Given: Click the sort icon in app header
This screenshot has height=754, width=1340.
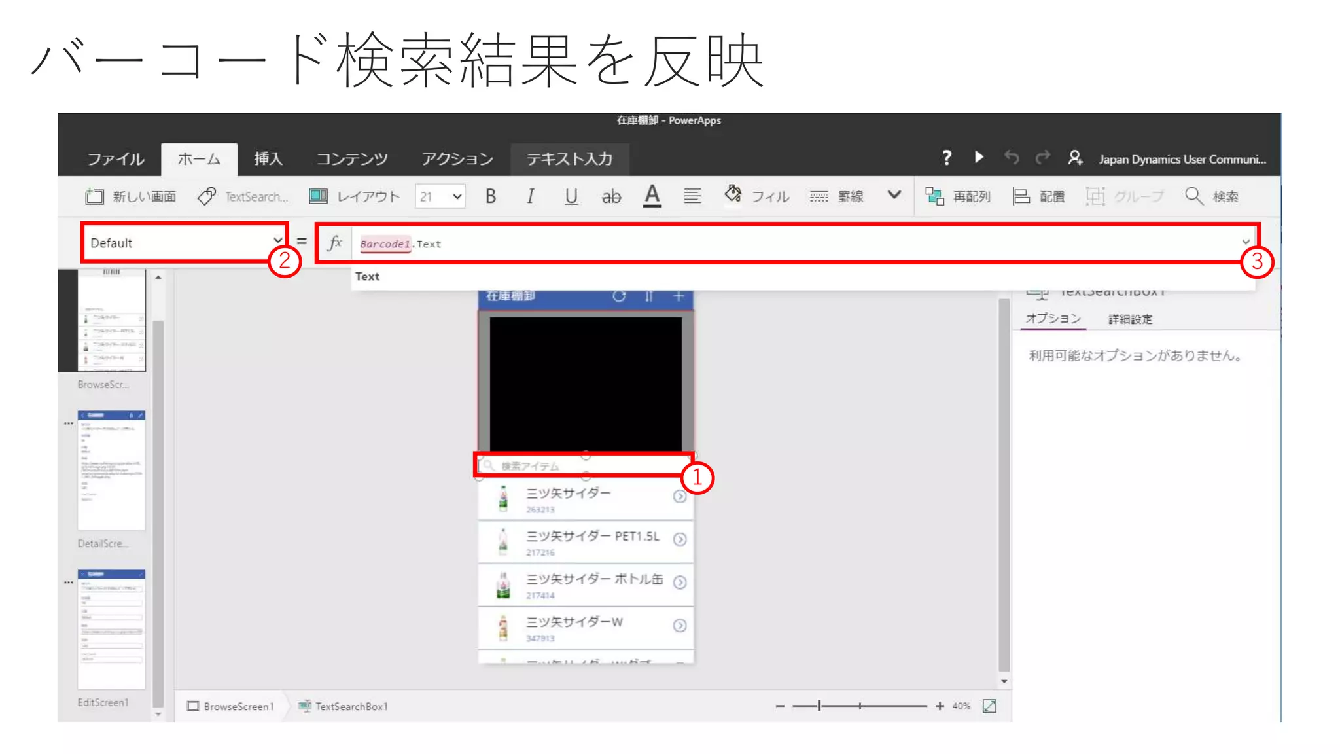Looking at the screenshot, I should [649, 296].
